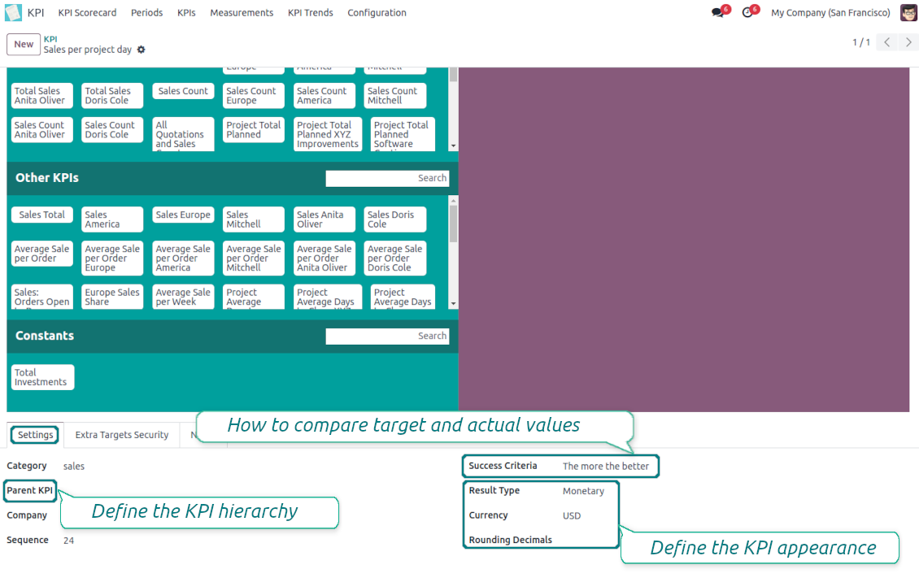Image resolution: width=919 pixels, height=582 pixels.
Task: Add the Sales Count America measurement
Action: coord(324,95)
